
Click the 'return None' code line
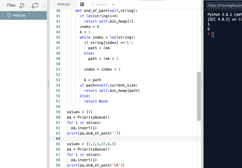click(x=96, y=101)
